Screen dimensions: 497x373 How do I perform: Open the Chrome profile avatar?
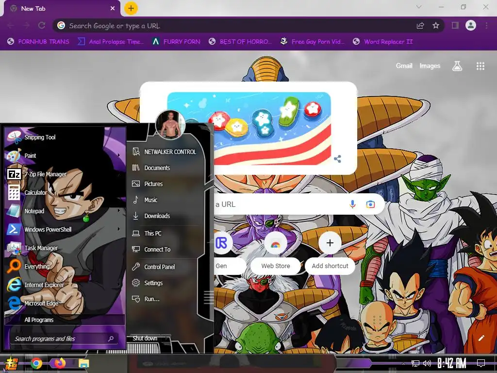(x=471, y=25)
